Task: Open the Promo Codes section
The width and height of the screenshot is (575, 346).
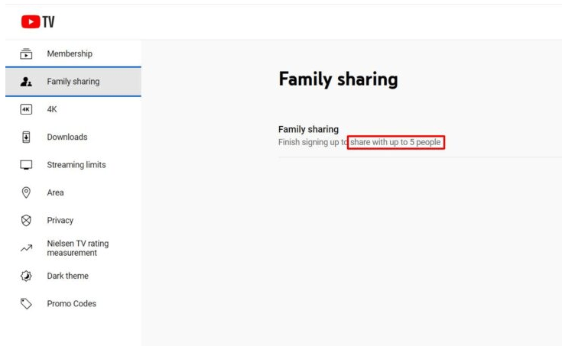Action: click(73, 304)
